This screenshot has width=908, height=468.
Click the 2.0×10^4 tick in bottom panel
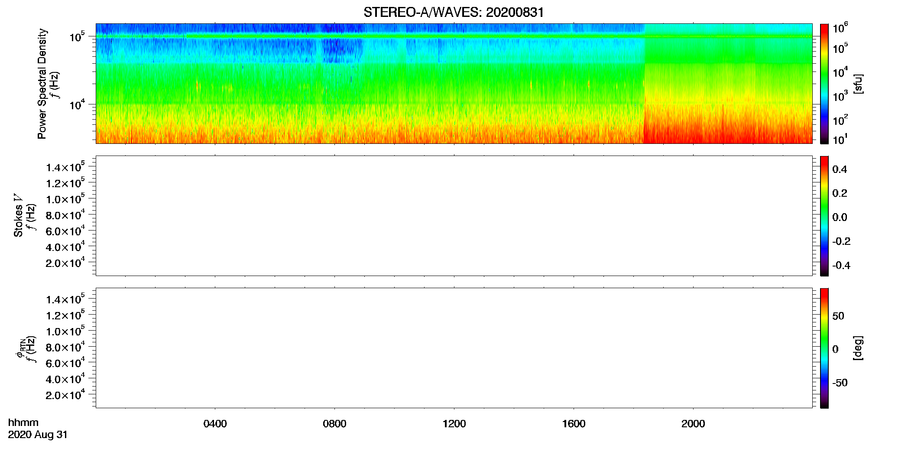coord(65,395)
